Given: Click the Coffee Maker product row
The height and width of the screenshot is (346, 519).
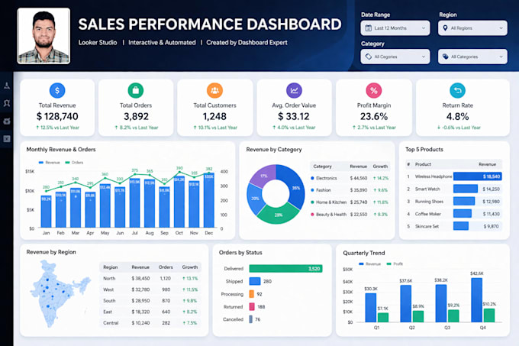Looking at the screenshot, I should point(453,214).
